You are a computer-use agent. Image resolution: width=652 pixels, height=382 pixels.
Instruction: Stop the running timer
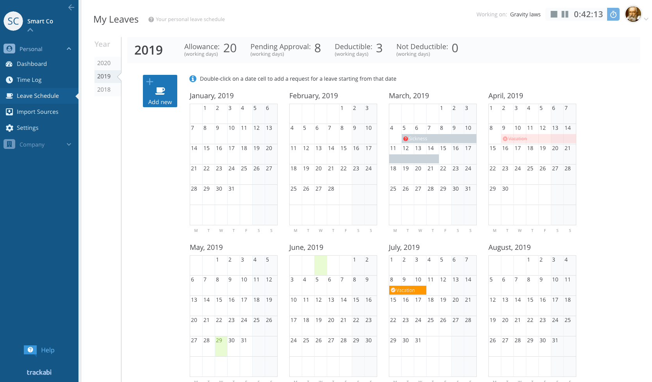click(x=554, y=14)
